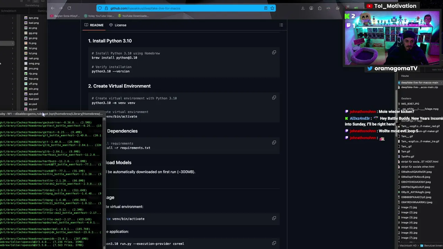Select skript für socials other.html file
The width and height of the screenshot is (443, 249).
pyautogui.click(x=417, y=167)
